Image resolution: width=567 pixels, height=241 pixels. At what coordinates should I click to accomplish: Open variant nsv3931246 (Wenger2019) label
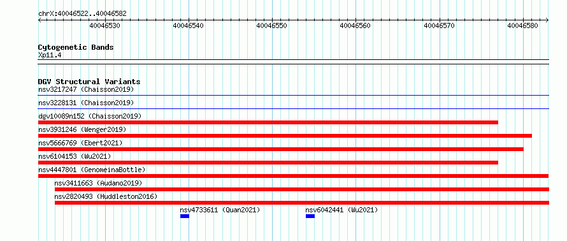[82, 129]
